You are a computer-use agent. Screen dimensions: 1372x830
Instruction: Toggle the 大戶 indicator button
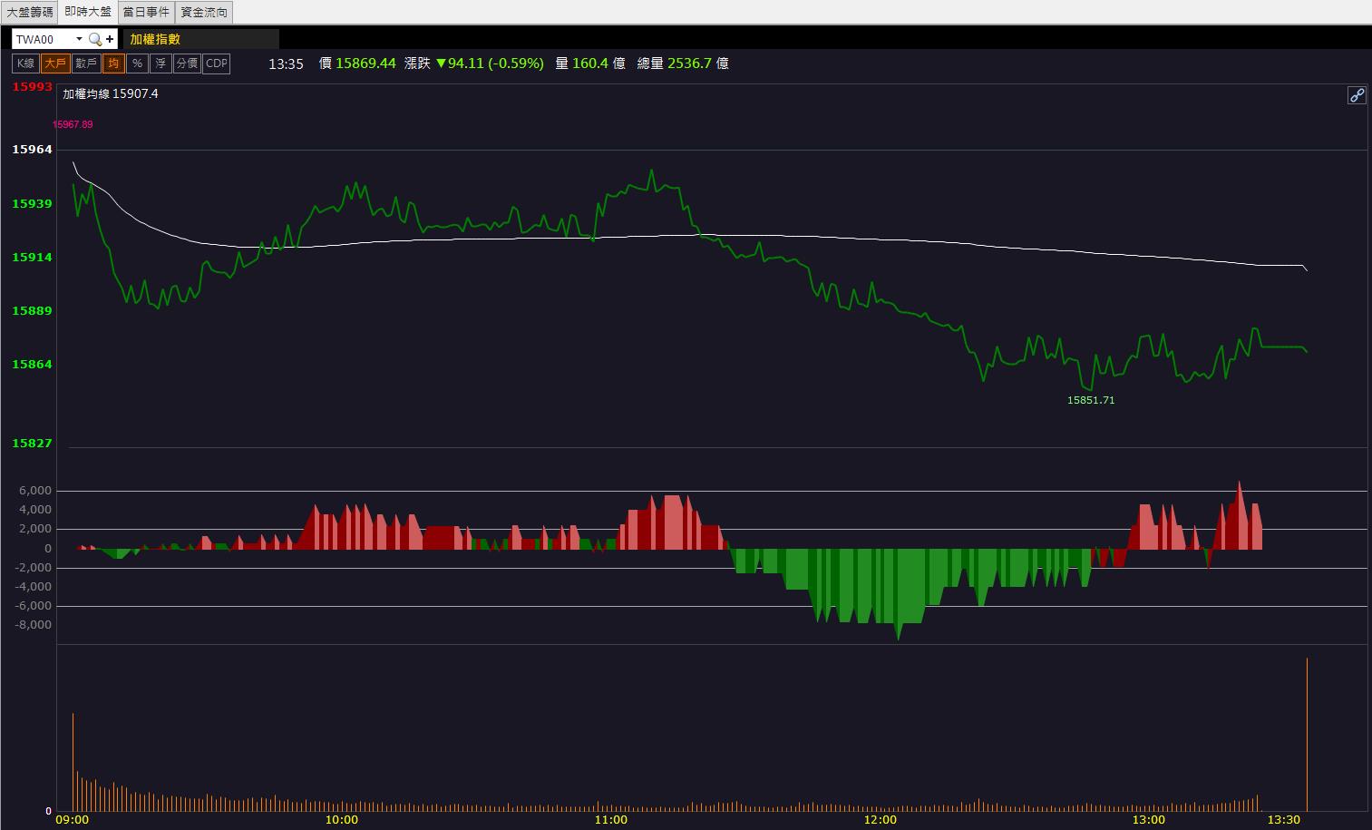tap(55, 63)
